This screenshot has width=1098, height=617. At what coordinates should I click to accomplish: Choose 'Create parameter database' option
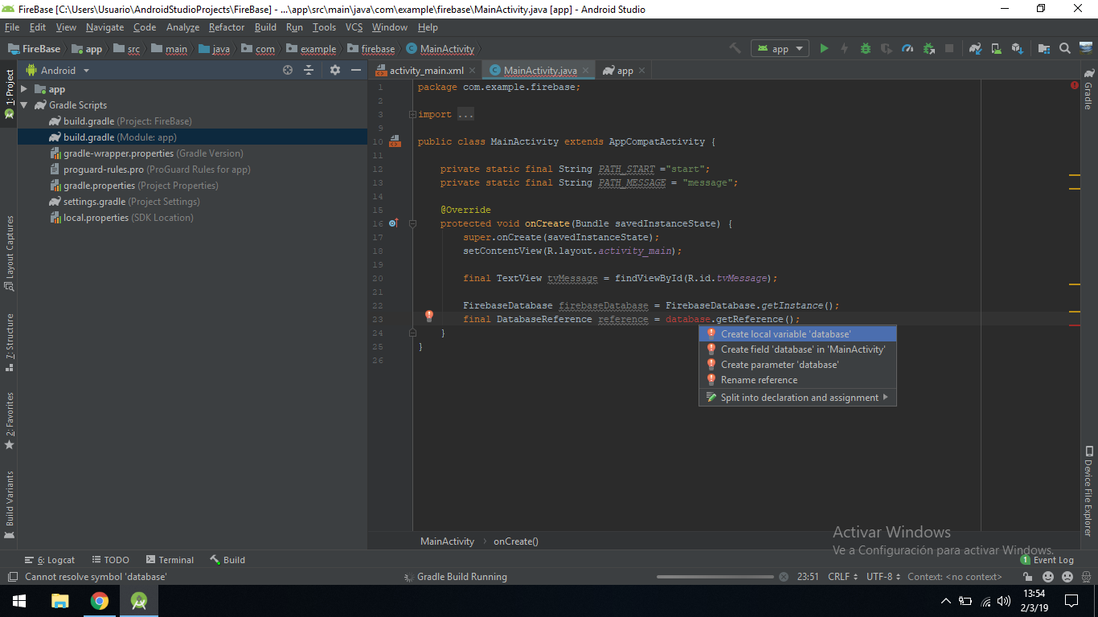pyautogui.click(x=797, y=365)
